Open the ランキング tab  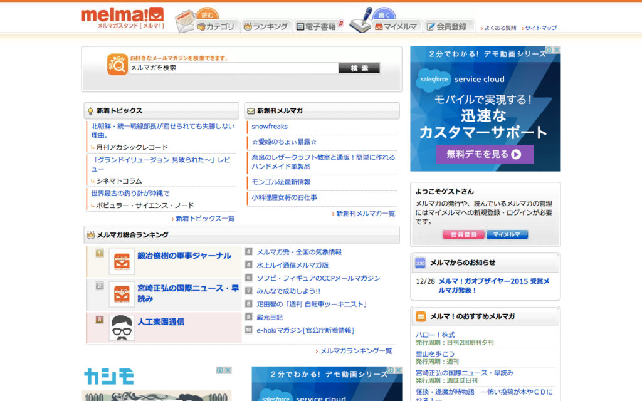pyautogui.click(x=266, y=26)
